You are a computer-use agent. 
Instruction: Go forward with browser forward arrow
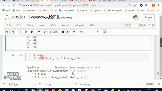click(8, 5)
